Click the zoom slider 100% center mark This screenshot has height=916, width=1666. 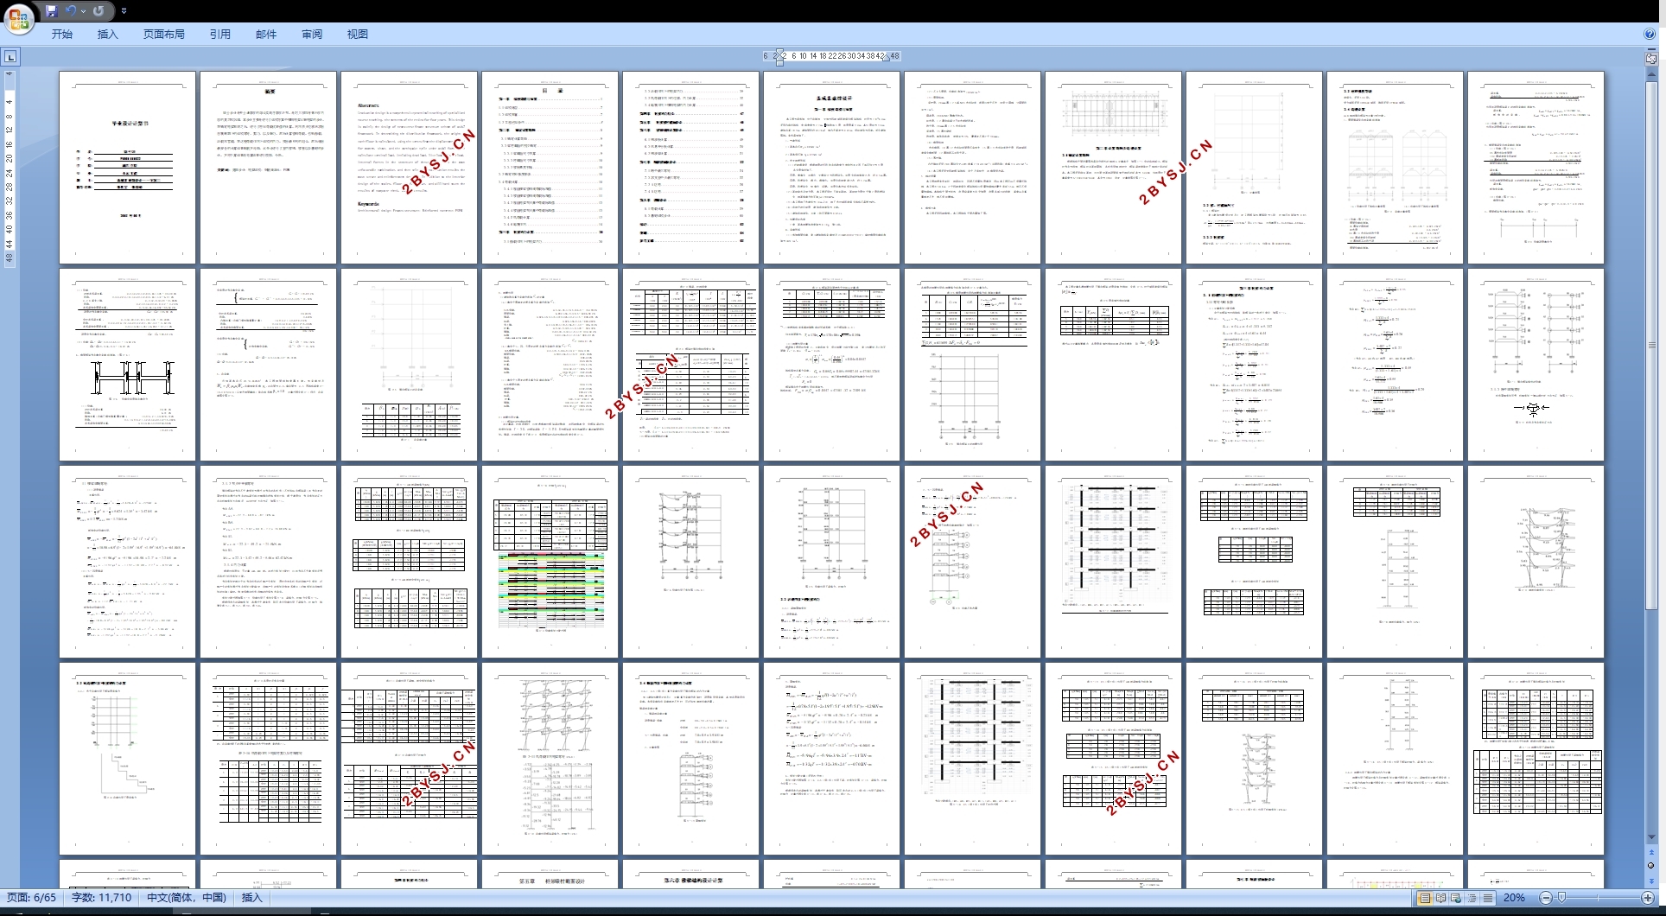(x=1597, y=898)
